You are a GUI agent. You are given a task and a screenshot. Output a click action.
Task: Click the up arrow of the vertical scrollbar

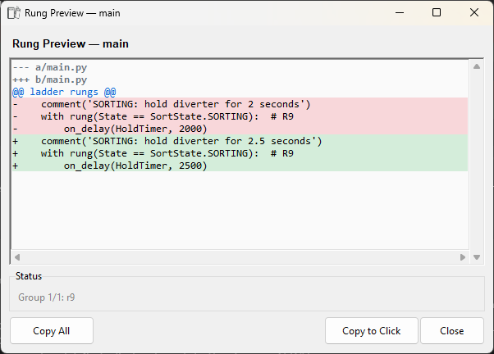click(477, 66)
